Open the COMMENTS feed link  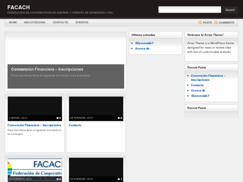coord(226,23)
